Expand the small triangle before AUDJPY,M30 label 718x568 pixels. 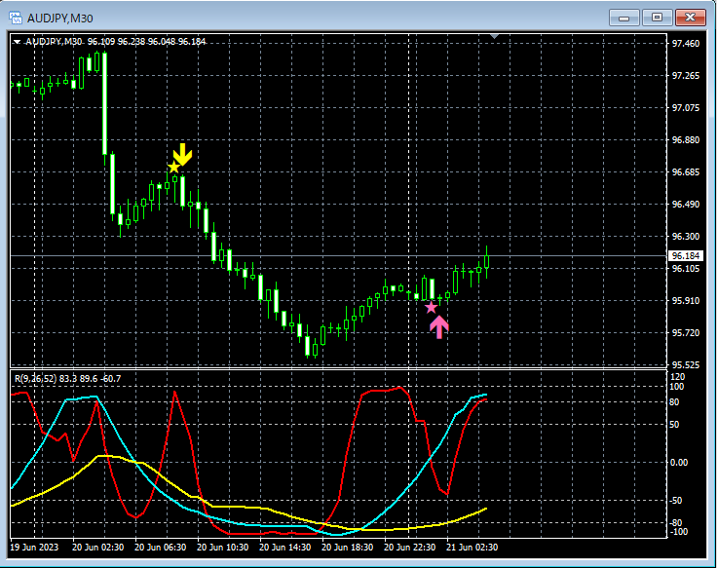(17, 42)
